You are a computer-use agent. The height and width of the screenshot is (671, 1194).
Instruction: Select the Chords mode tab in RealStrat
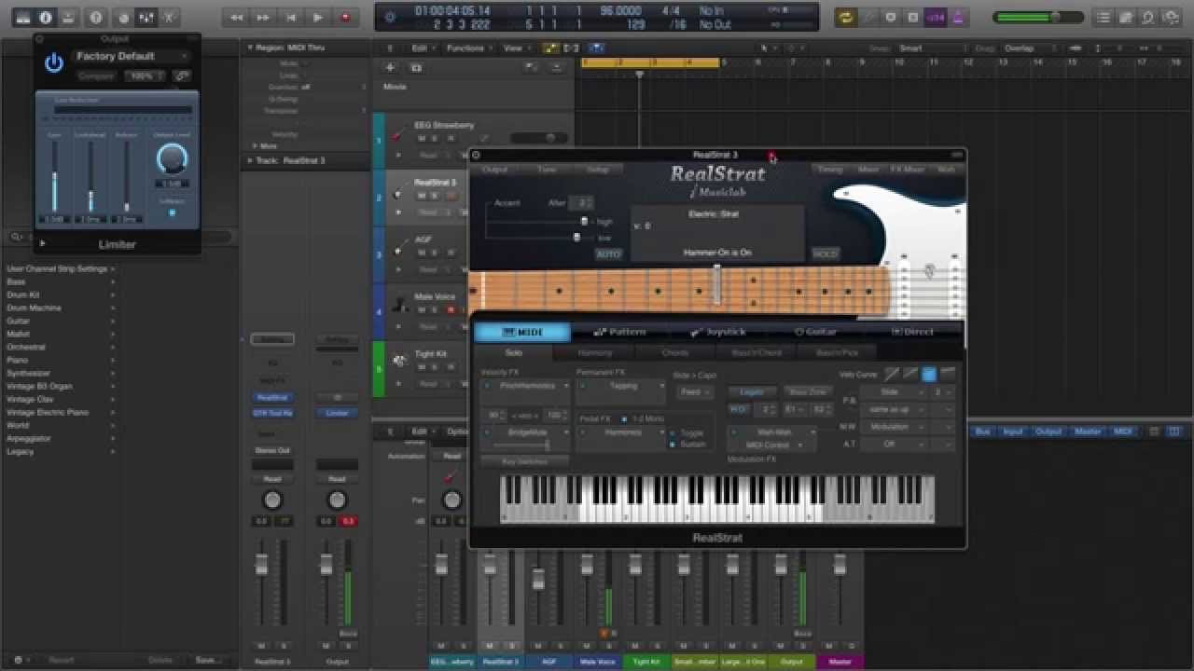[x=675, y=353]
